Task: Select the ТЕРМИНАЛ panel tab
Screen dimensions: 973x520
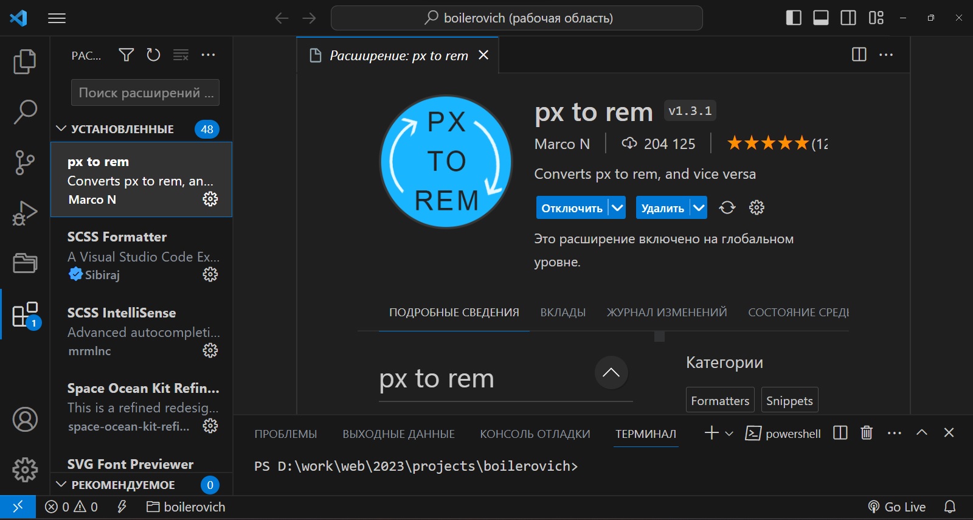Action: [646, 434]
